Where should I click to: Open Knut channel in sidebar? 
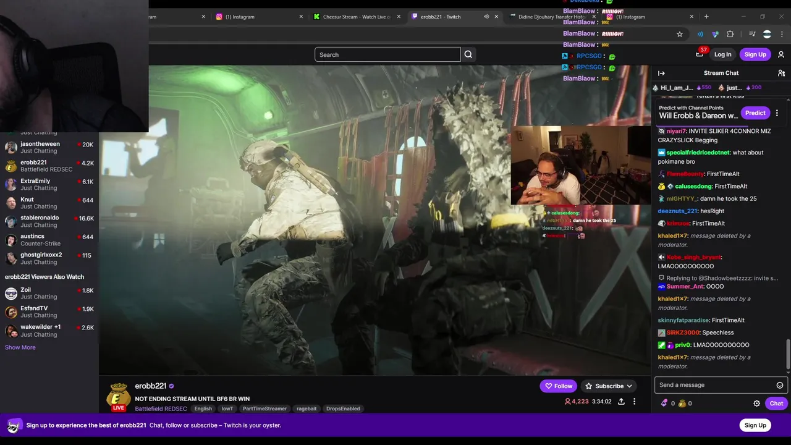(x=49, y=203)
